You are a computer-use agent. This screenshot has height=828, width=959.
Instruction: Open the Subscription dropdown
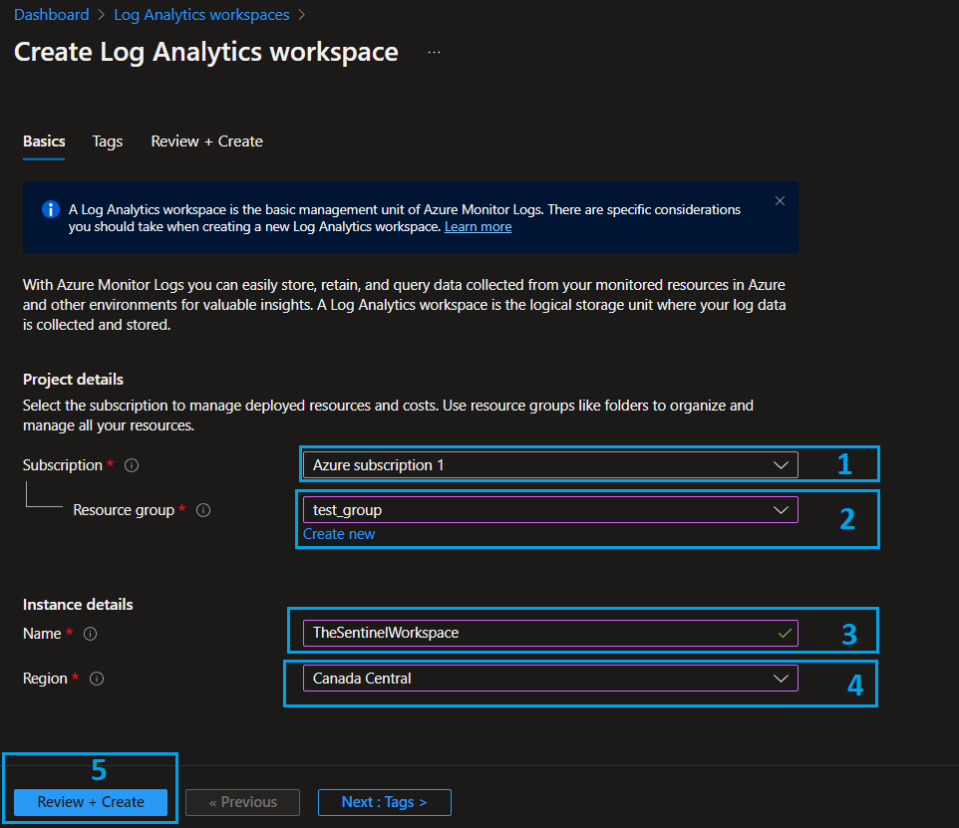pos(550,465)
